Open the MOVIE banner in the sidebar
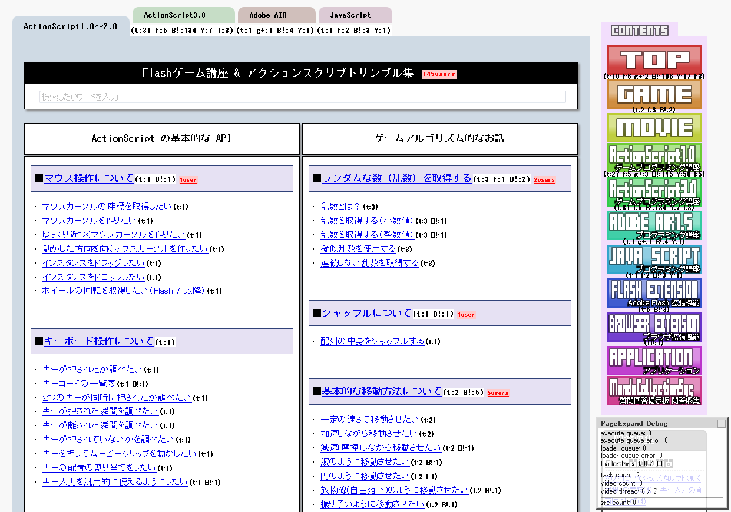 (x=654, y=127)
